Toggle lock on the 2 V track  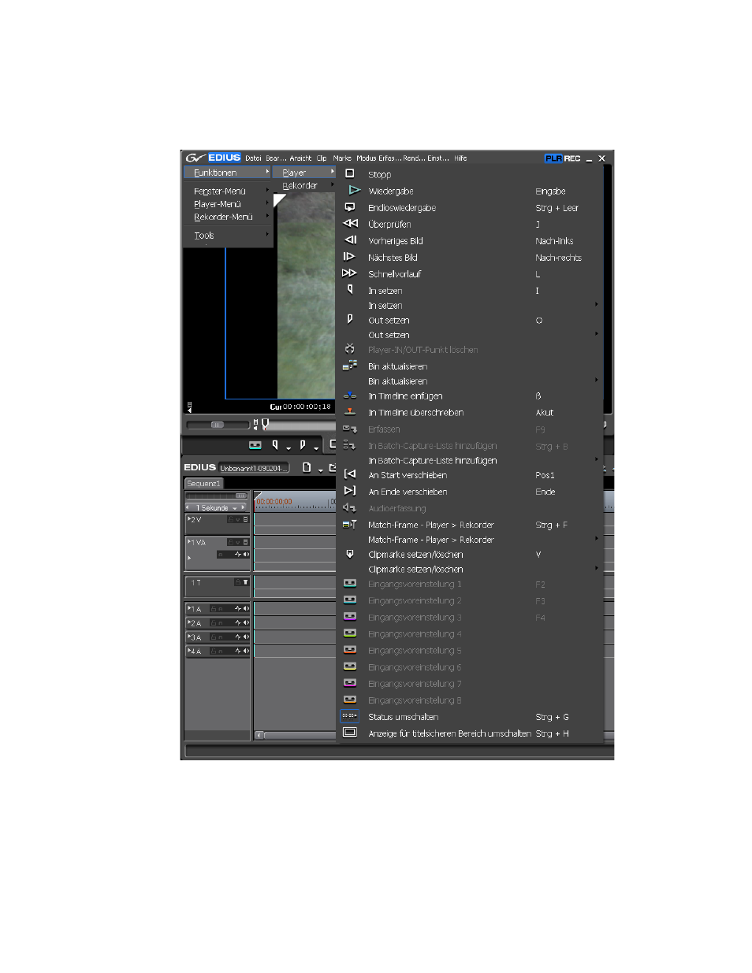tap(231, 520)
